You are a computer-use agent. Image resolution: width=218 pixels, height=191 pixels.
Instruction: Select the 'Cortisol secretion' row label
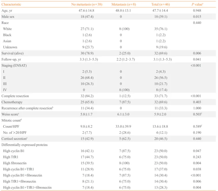coord(14,139)
